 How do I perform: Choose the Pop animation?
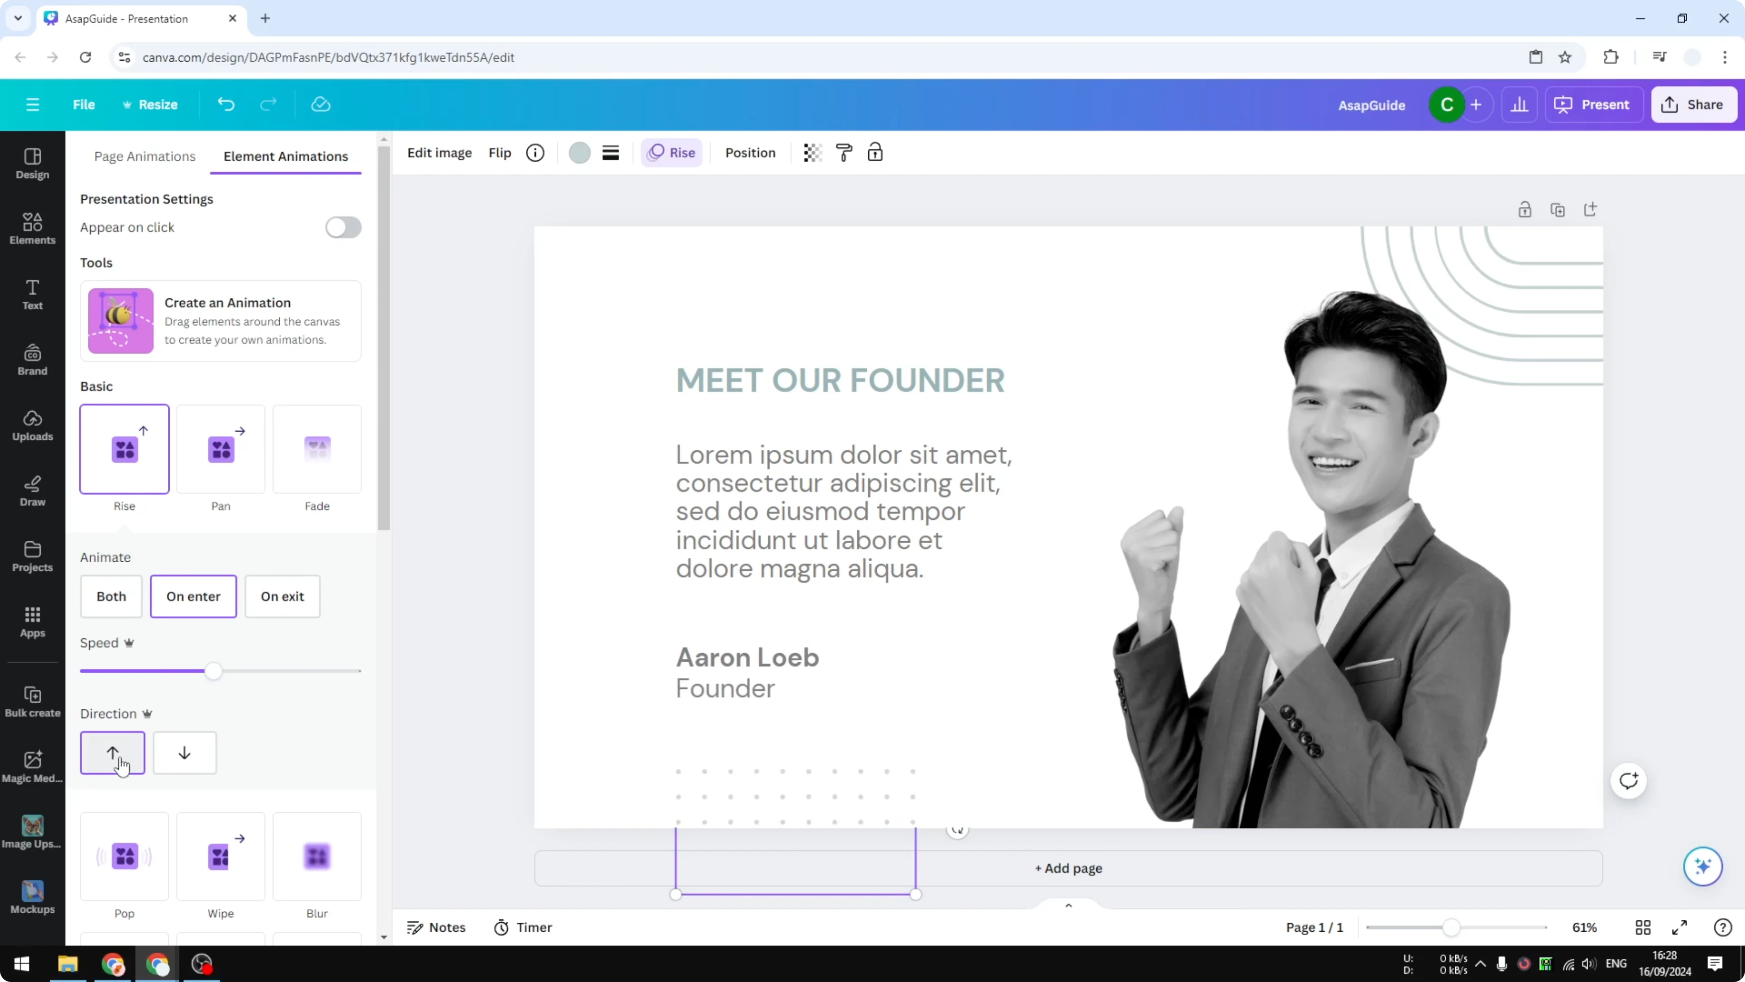point(125,857)
